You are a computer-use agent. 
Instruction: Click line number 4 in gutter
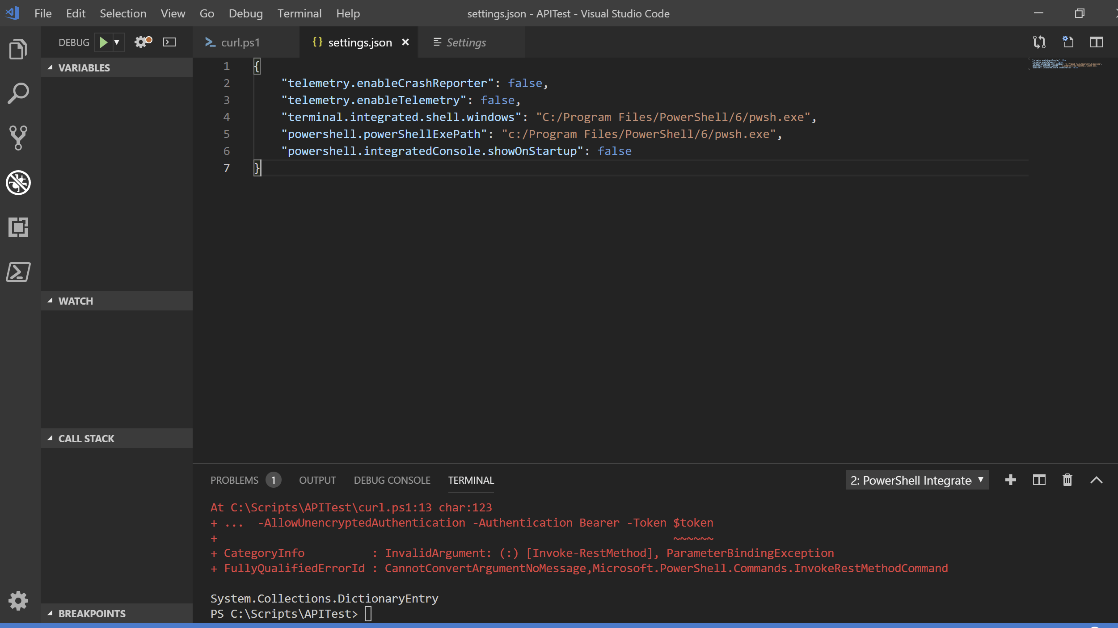point(227,117)
